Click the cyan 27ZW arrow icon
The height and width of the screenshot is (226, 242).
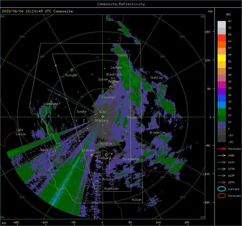(222, 169)
